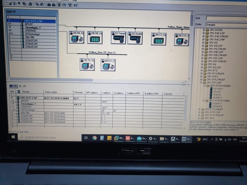Click the Find input field in catalog

(x=226, y=18)
